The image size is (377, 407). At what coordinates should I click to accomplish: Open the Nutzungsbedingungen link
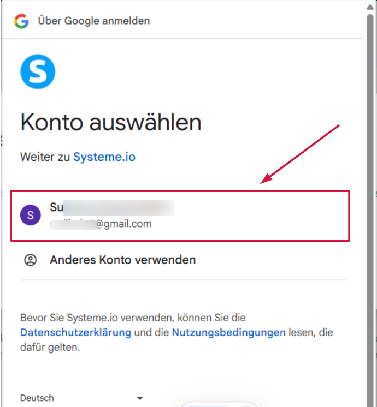point(229,332)
